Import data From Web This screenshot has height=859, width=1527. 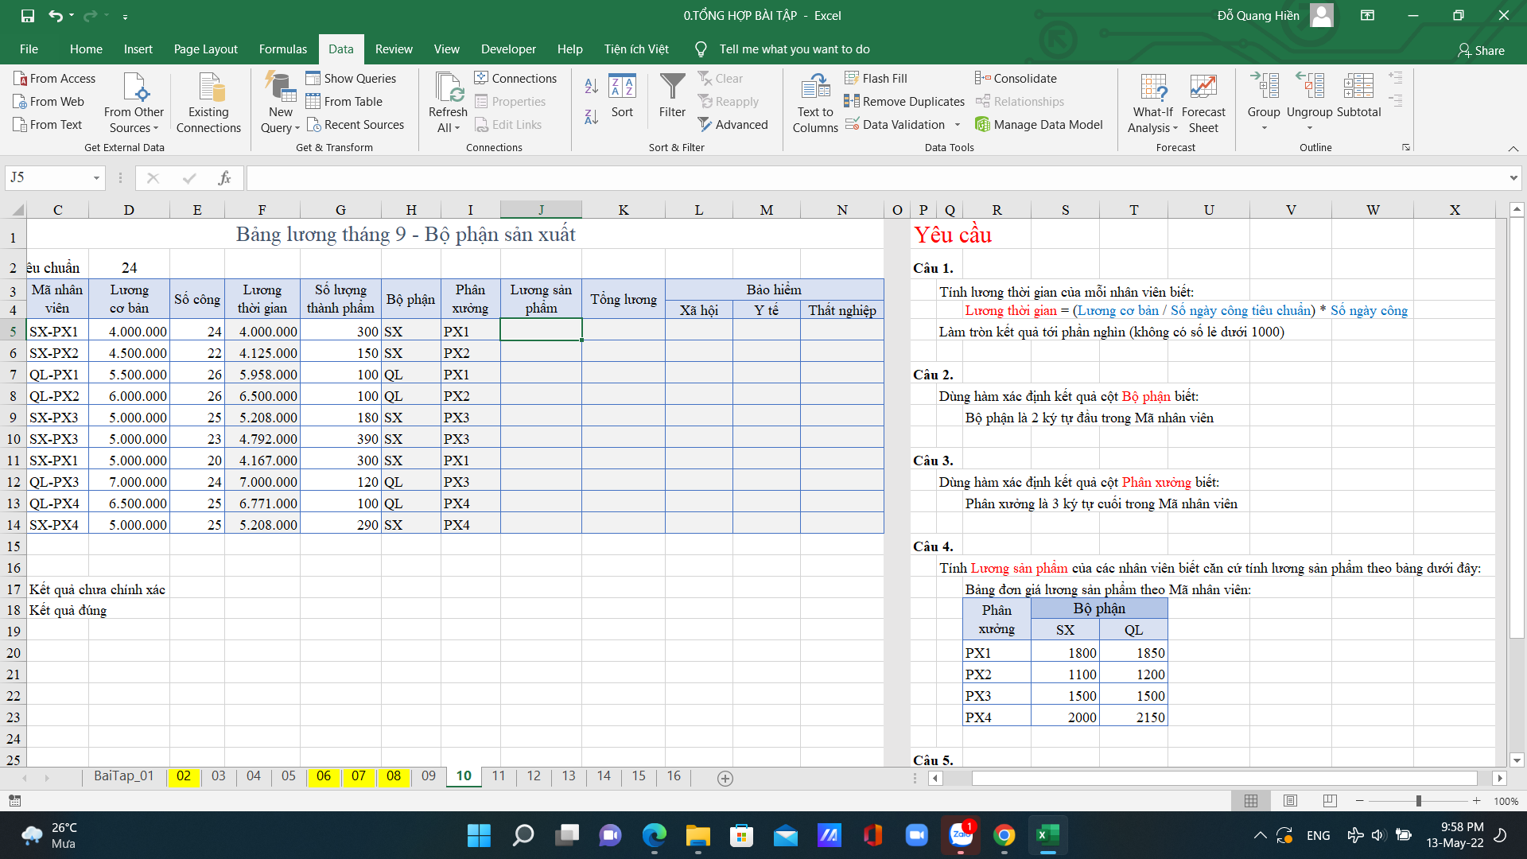(49, 101)
